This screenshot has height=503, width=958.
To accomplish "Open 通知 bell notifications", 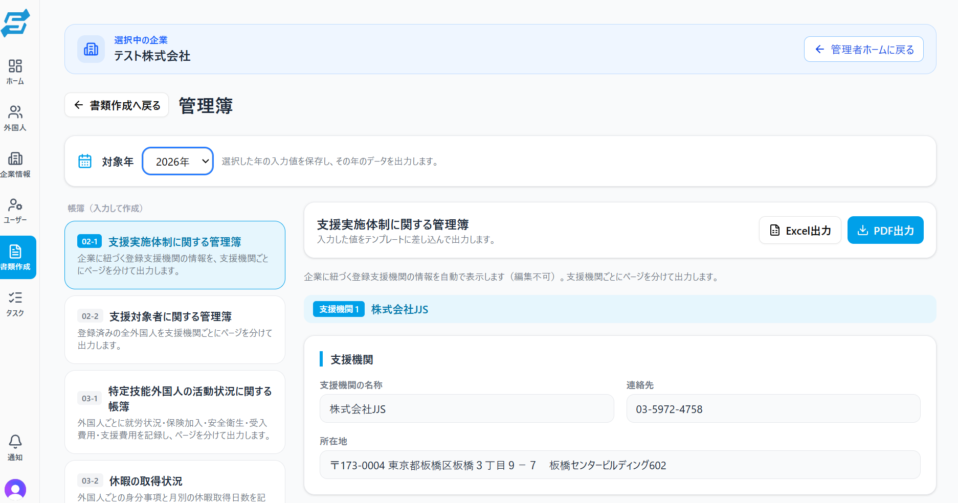I will click(x=15, y=447).
